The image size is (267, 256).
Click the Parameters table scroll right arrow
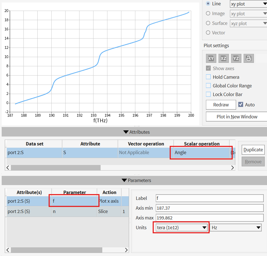click(x=126, y=250)
